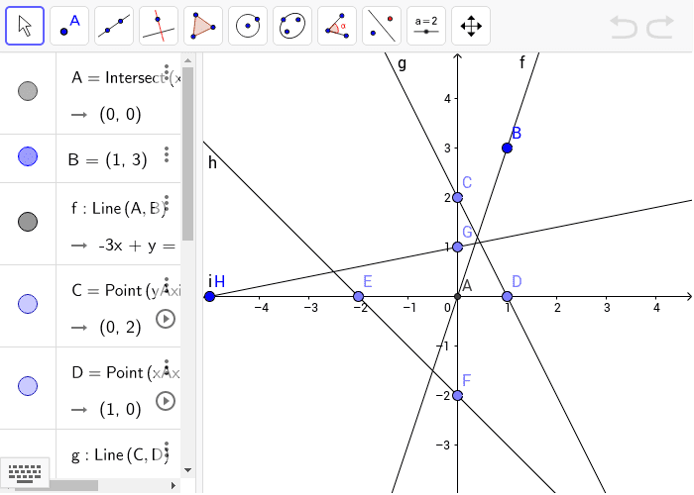Select the Circle with center tool

(248, 26)
